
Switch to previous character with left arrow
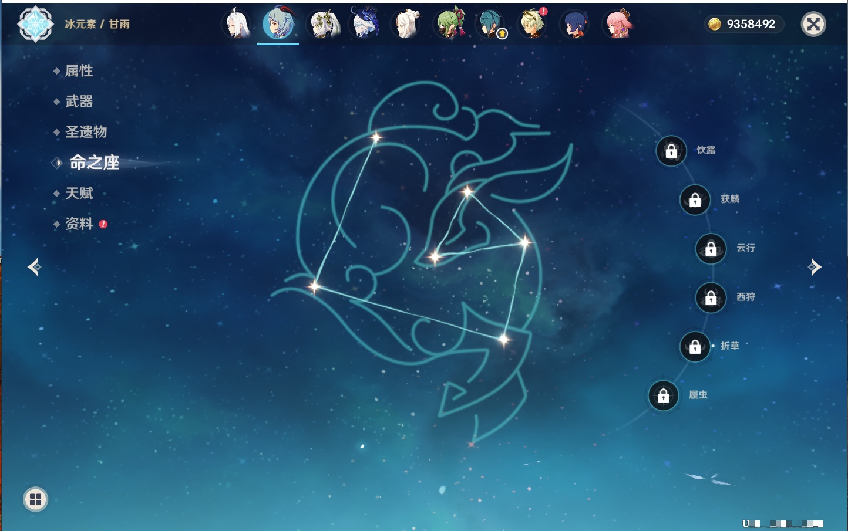click(x=35, y=267)
